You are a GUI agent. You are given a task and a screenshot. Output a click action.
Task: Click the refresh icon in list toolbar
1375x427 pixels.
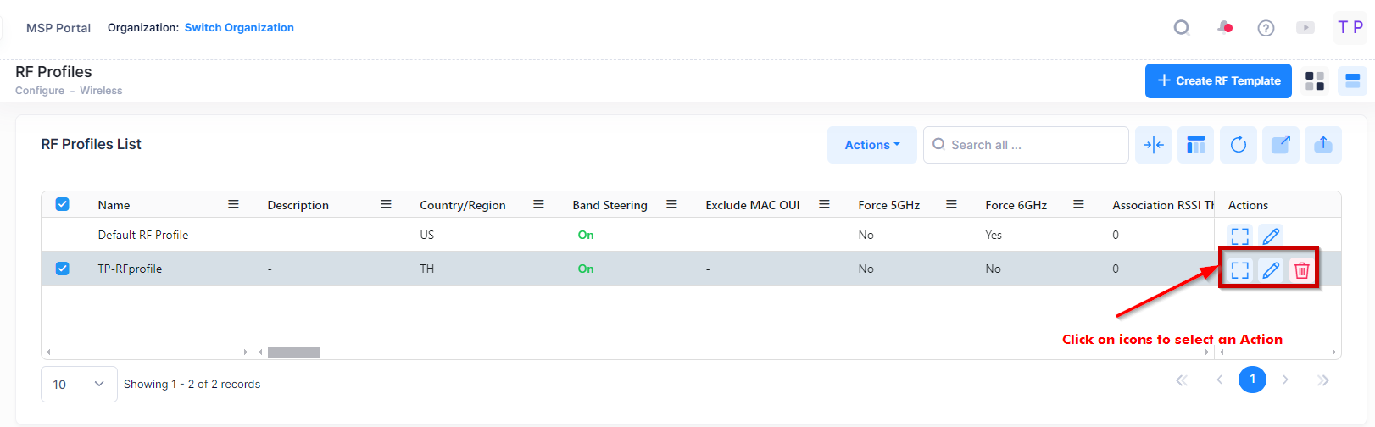coord(1238,145)
